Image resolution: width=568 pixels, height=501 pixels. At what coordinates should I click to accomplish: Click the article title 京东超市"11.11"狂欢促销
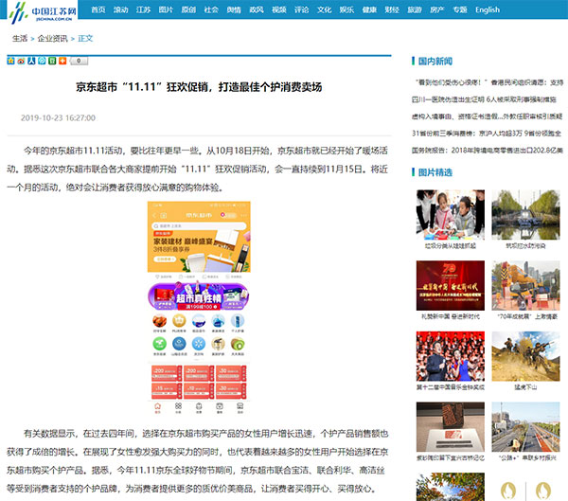pos(199,87)
